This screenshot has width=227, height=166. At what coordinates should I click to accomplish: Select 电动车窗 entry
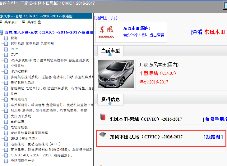[x=17, y=122]
